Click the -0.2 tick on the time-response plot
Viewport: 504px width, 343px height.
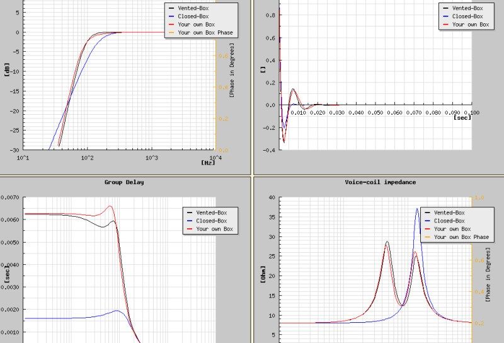click(x=269, y=128)
